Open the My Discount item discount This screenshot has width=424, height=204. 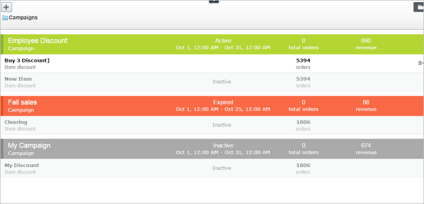point(213,168)
